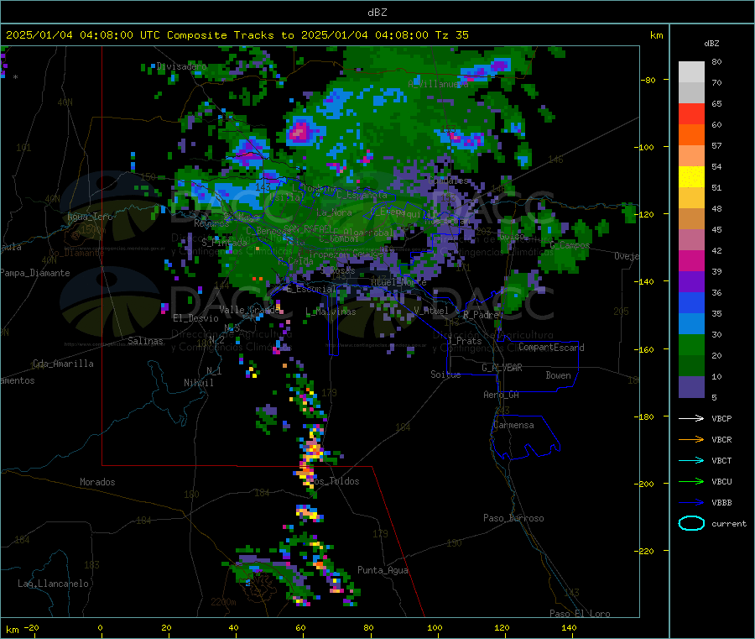Click the 'V_Atuel' map label
The height and width of the screenshot is (639, 755).
[431, 311]
